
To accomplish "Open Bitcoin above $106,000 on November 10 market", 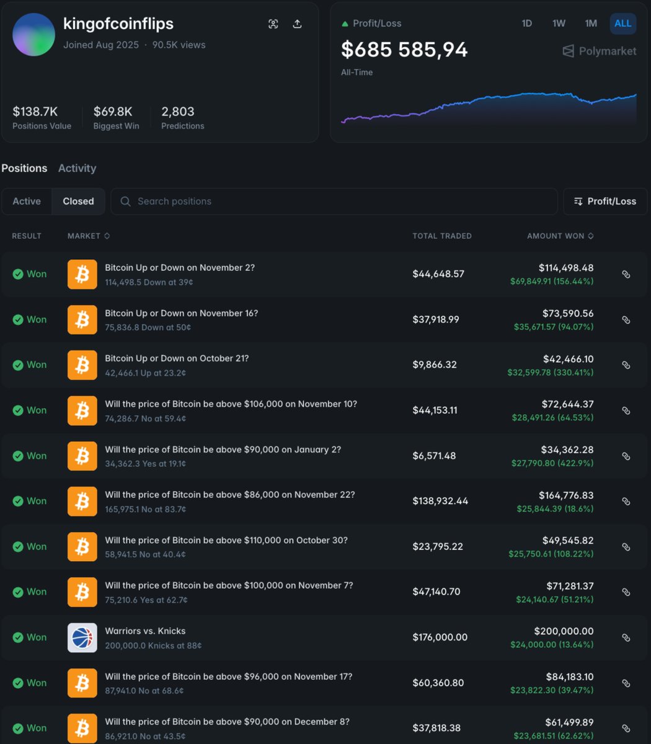I will tap(231, 404).
